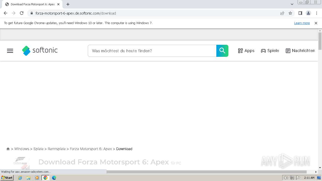
Task: Click the Softonic logo
Action: pyautogui.click(x=40, y=51)
